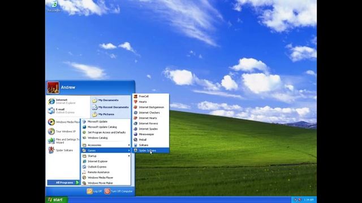Image resolution: width=362 pixels, height=203 pixels.
Task: Open the Windows Catalog icon
Action: 84,138
